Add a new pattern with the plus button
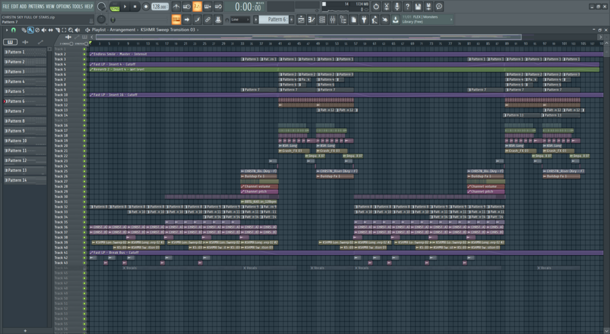This screenshot has height=334, width=610. [x=291, y=19]
